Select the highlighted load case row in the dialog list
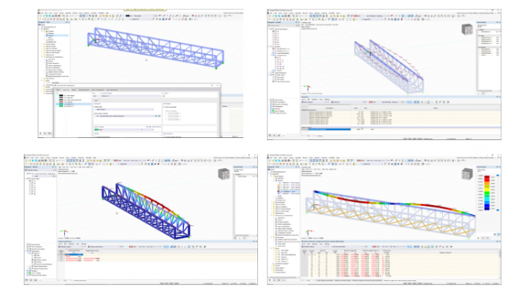The height and width of the screenshot is (290, 508). tap(74, 104)
